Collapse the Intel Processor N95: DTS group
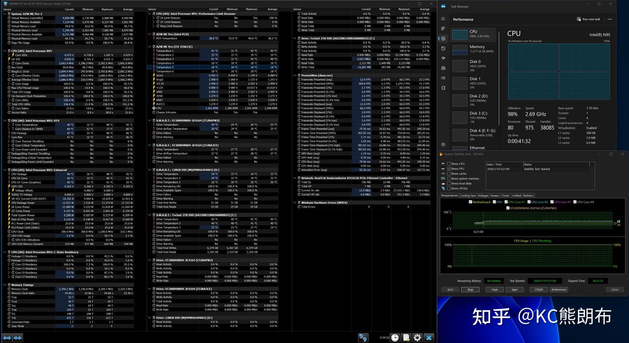The height and width of the screenshot is (343, 629). pos(5,121)
